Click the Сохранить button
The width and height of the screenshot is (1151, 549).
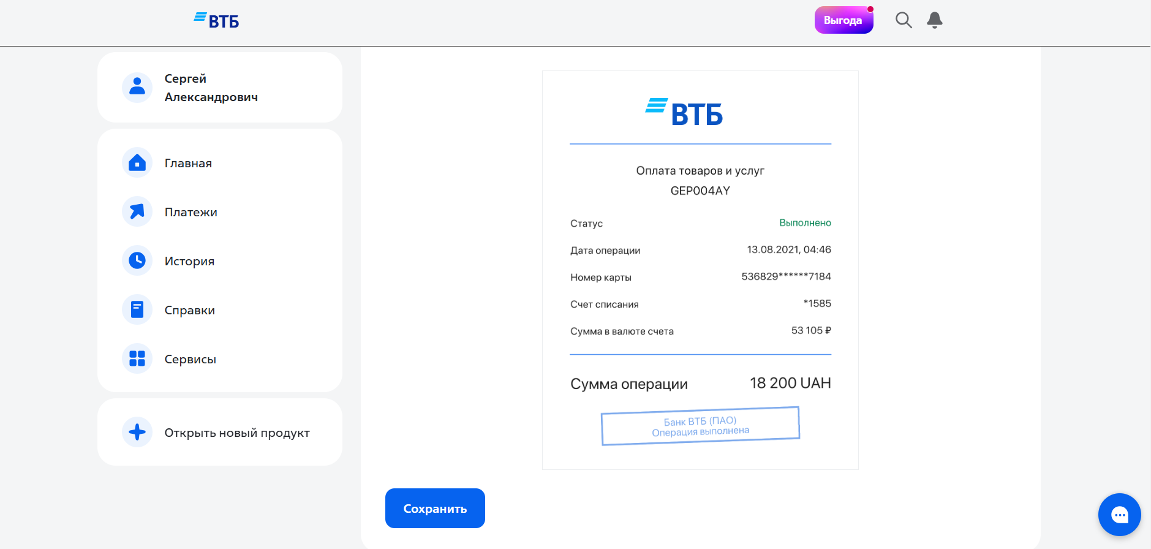435,509
